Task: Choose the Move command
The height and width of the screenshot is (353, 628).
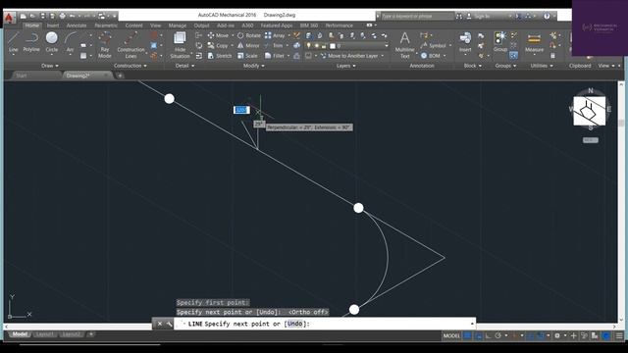Action: pyautogui.click(x=218, y=35)
